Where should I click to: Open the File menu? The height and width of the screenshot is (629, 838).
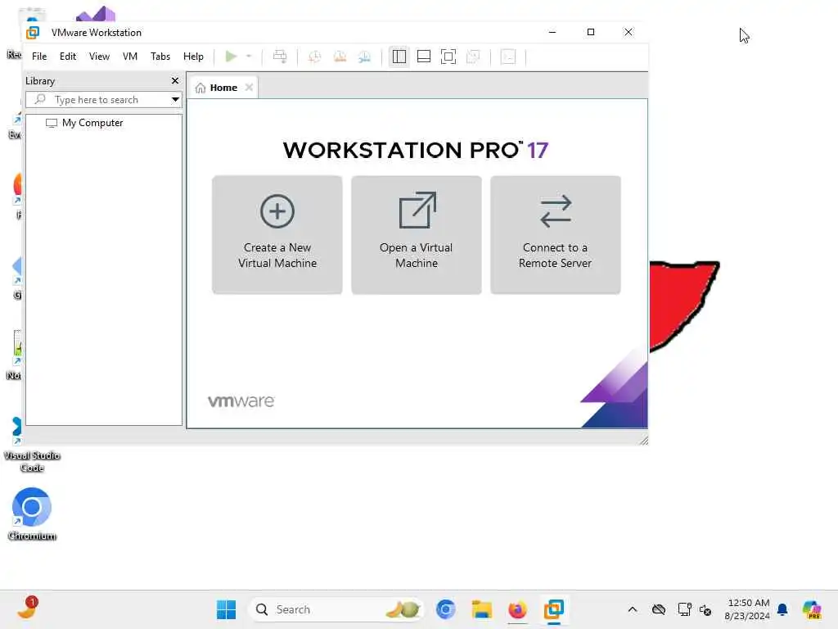tap(39, 57)
